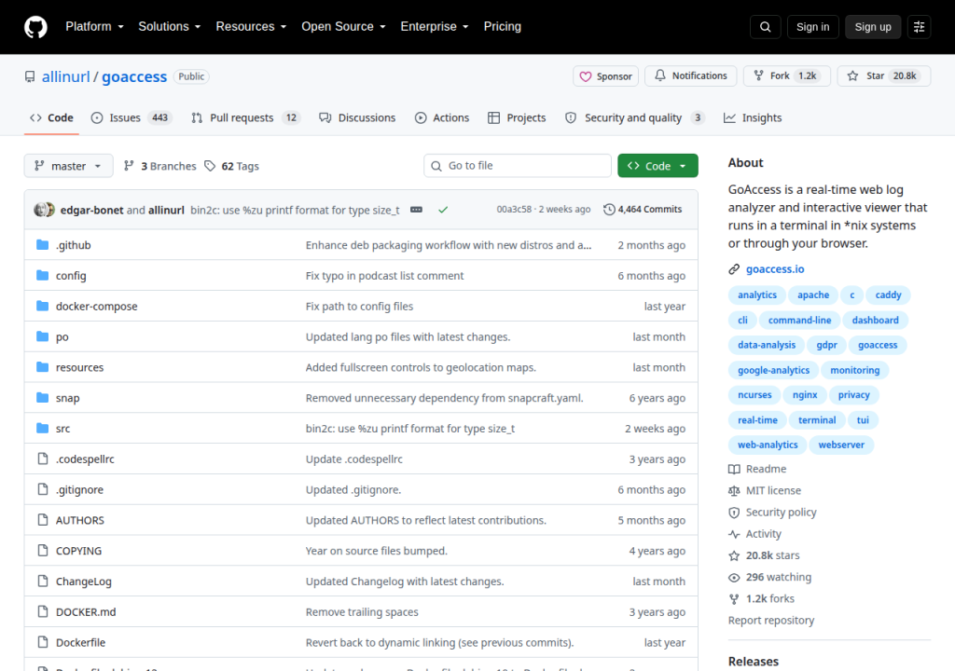Click the Sponsor heart button
Viewport: 955px width, 671px height.
[605, 76]
